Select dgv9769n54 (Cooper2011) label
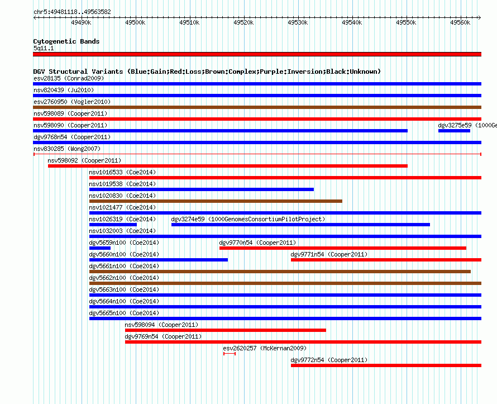 point(163,336)
